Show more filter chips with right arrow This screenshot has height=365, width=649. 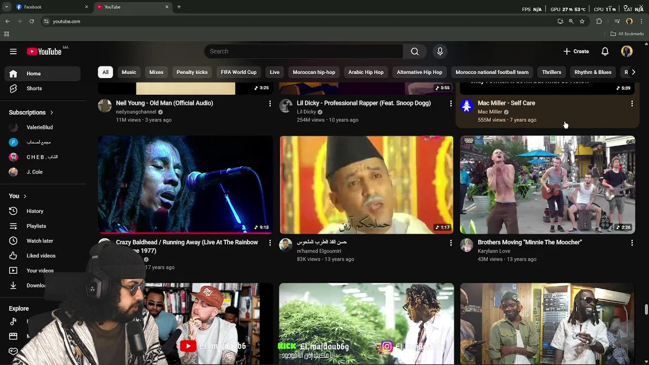click(633, 72)
